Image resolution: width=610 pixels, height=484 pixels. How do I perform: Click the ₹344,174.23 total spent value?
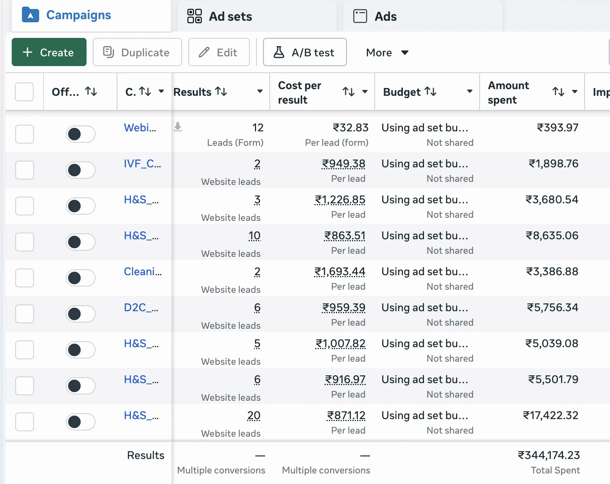(x=549, y=455)
